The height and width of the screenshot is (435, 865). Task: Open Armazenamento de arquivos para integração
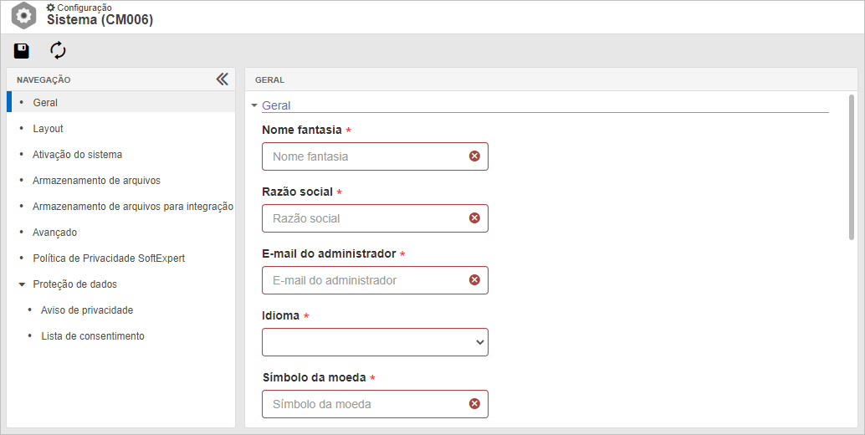pos(133,206)
